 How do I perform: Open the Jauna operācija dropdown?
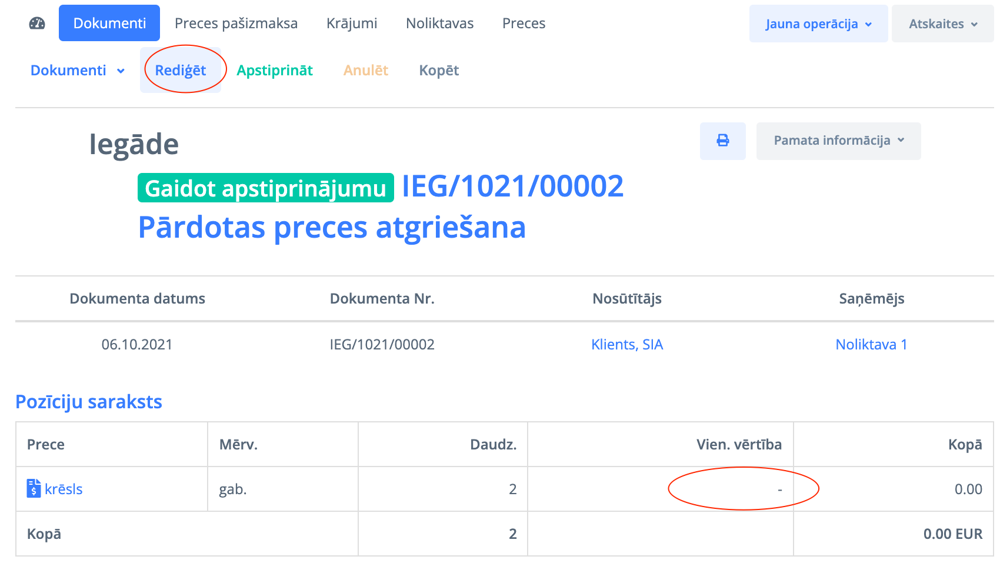pyautogui.click(x=818, y=24)
